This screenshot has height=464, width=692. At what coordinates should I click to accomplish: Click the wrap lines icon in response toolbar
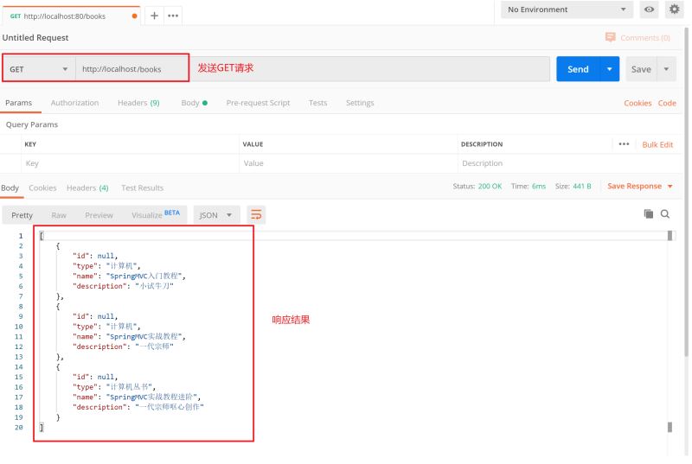(x=256, y=214)
